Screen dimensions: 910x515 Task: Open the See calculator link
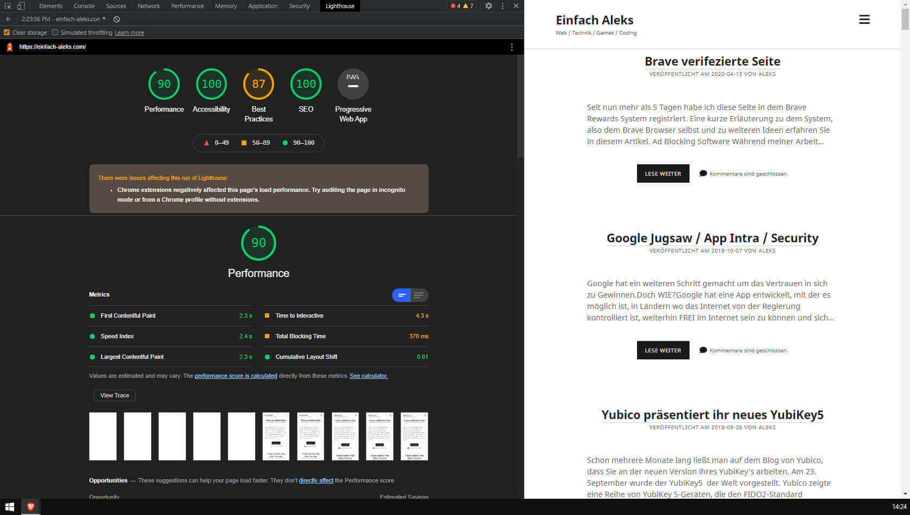click(x=368, y=376)
